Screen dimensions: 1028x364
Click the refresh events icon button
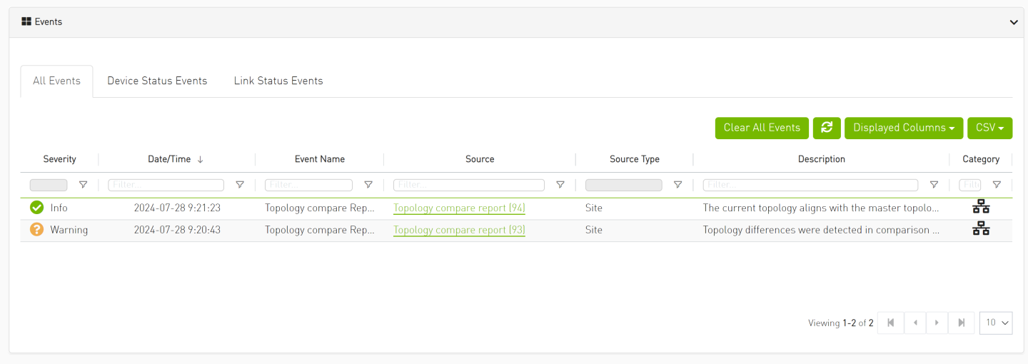[x=827, y=128]
